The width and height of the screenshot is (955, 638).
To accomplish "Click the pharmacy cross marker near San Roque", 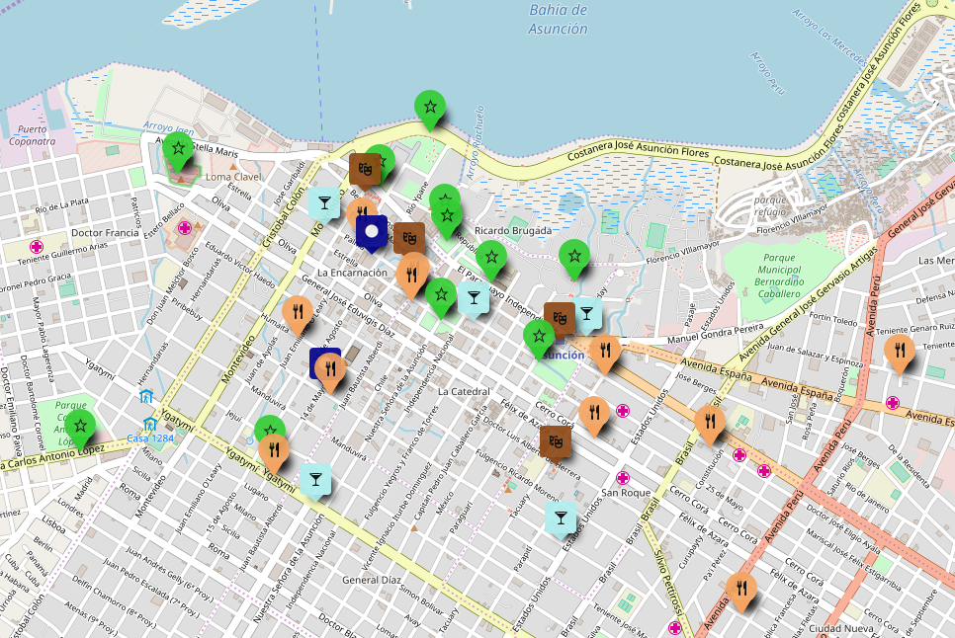I will [x=623, y=478].
